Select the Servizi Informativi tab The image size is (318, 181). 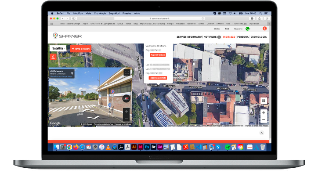(x=189, y=37)
